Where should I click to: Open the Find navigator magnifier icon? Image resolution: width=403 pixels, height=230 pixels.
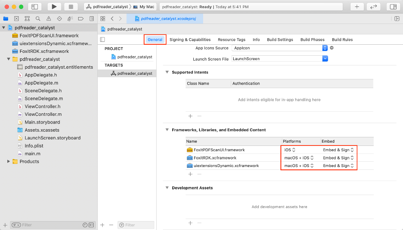(x=38, y=19)
